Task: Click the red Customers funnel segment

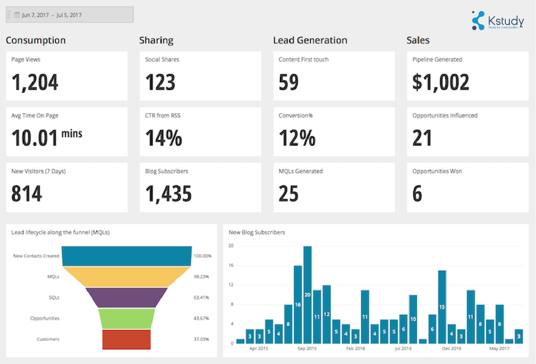Action: pyautogui.click(x=127, y=339)
